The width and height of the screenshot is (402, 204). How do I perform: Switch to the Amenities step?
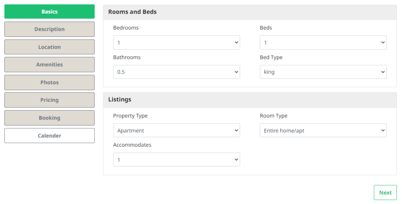49,64
